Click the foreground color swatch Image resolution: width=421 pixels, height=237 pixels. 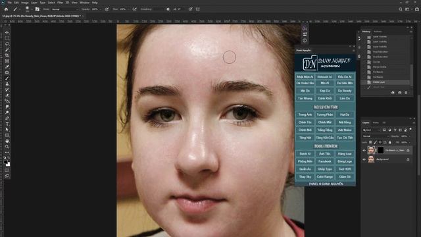[6, 162]
